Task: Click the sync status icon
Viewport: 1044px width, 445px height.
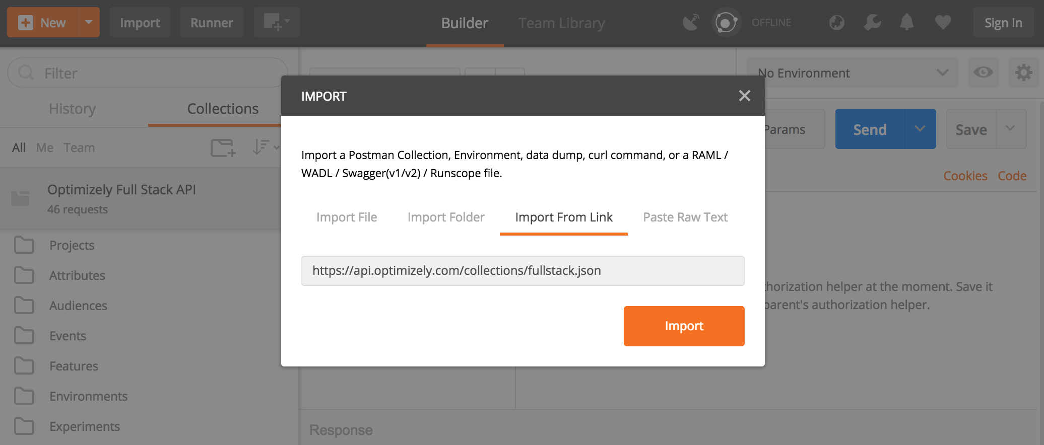Action: [726, 23]
